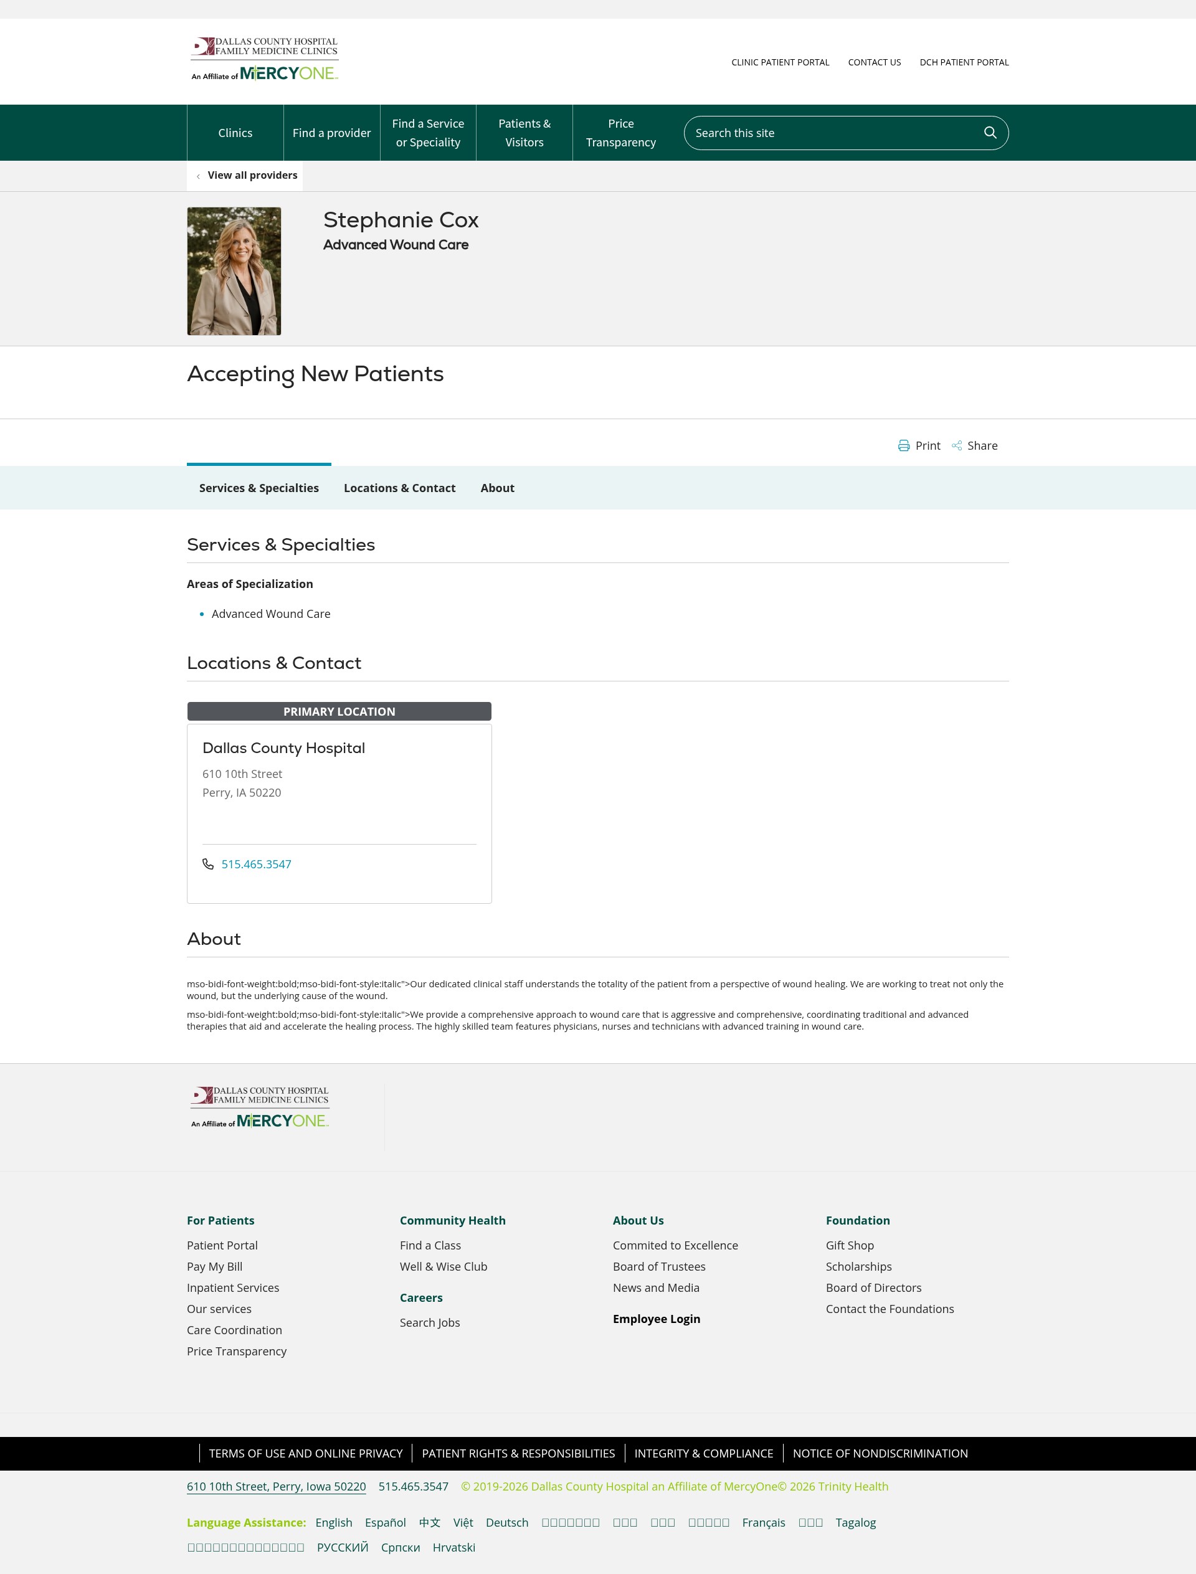Open Integrity & Compliance link
Viewport: 1196px width, 1574px height.
coord(703,1454)
